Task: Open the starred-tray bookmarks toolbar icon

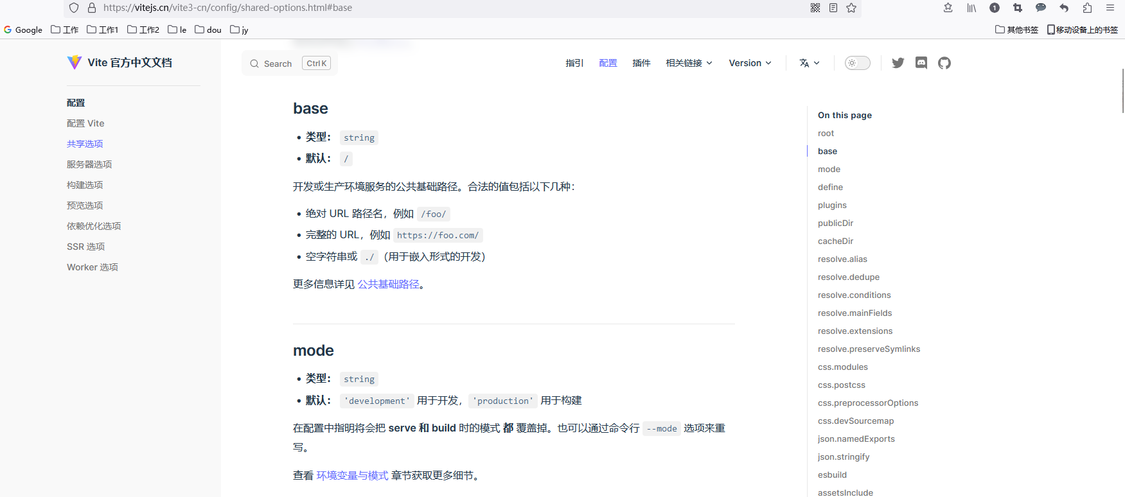Action: pos(948,8)
